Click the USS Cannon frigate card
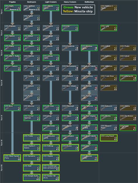Image resolution: width=138 pixels, height=183 pixels. click(x=13, y=38)
